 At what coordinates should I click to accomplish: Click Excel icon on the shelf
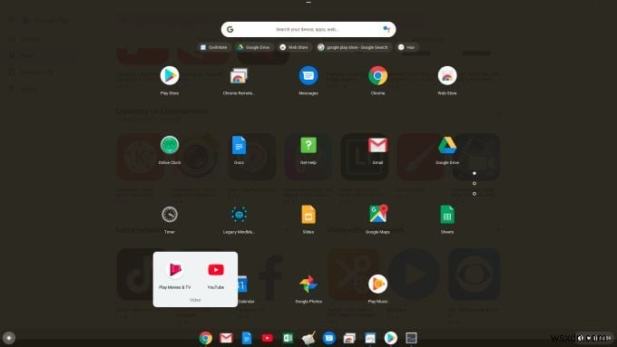pyautogui.click(x=288, y=338)
